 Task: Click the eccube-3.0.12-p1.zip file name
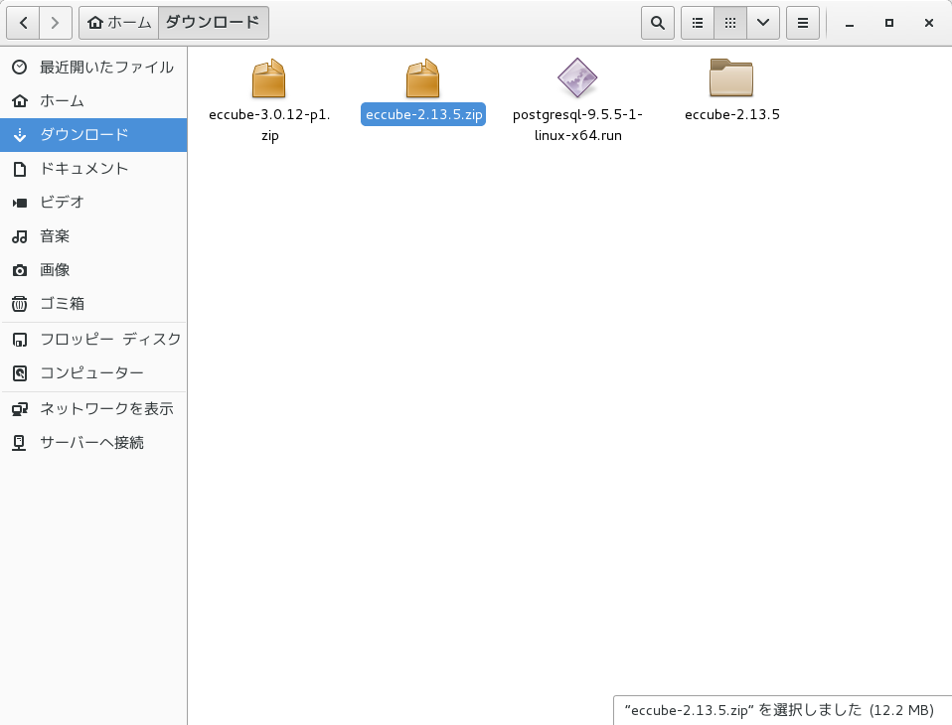click(x=269, y=124)
